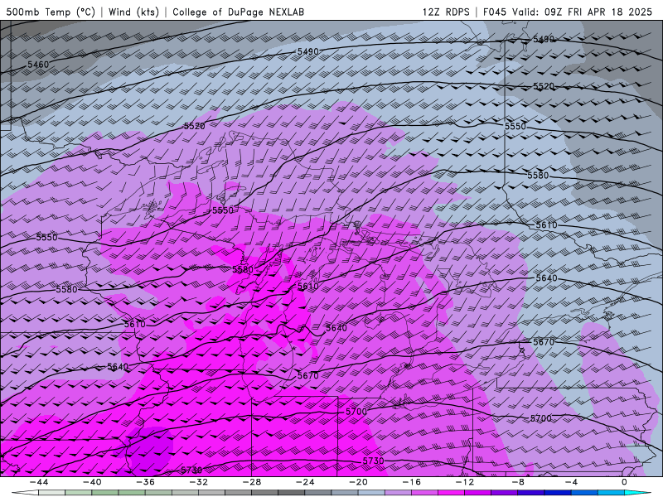The width and height of the screenshot is (663, 497).
Task: Click the -28 temperature scale label
Action: pos(252,482)
